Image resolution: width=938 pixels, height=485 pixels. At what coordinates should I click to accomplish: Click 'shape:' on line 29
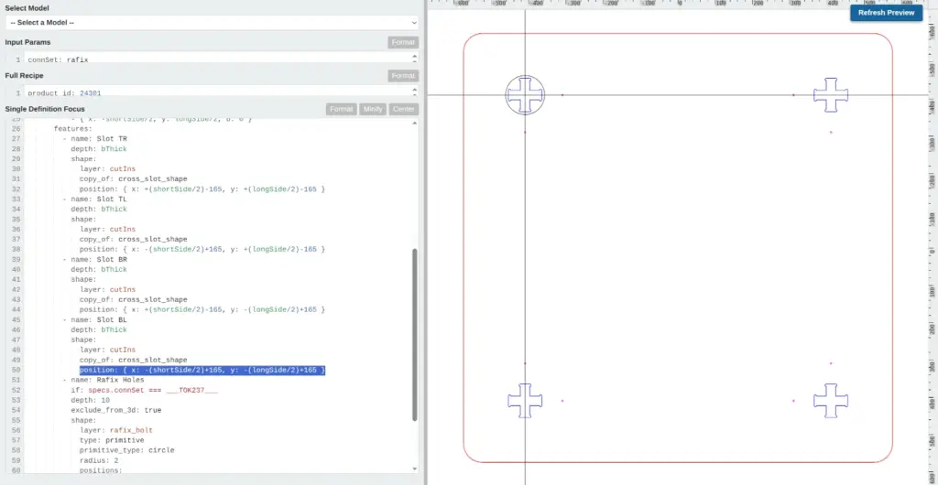click(x=83, y=159)
